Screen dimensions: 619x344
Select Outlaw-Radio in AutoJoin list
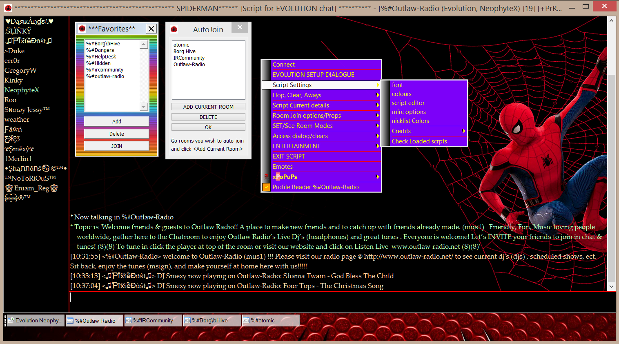click(189, 65)
